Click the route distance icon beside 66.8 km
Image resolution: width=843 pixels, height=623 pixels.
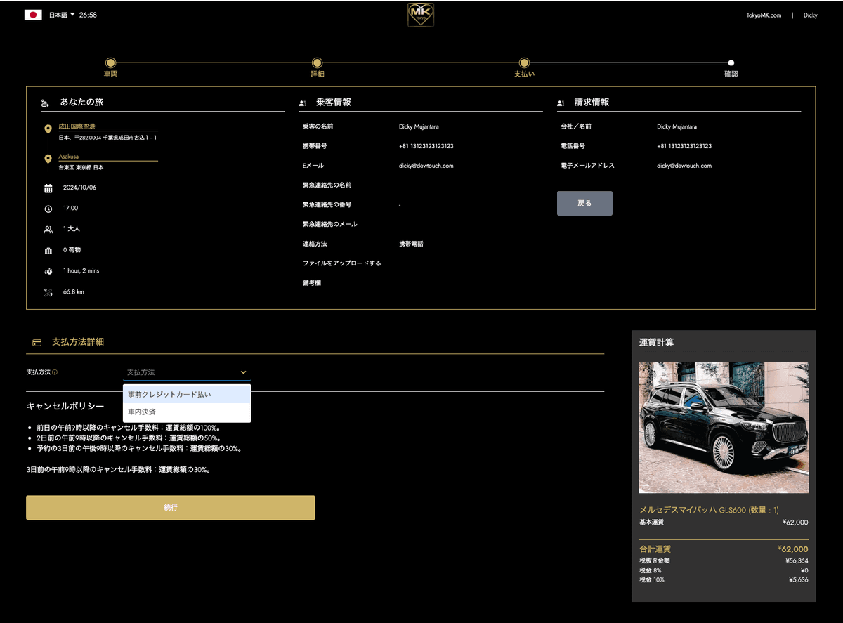pos(48,292)
